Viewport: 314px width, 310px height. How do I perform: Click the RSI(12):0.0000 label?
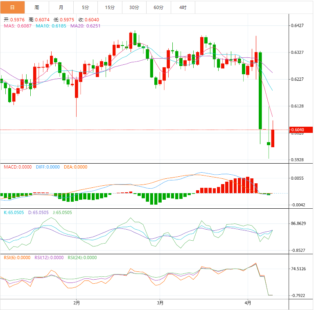click(49, 258)
